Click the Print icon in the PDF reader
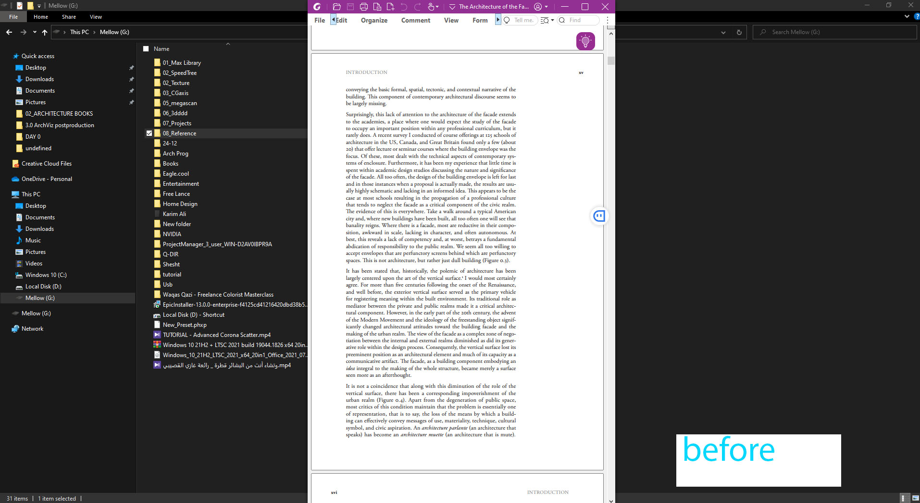920x503 pixels. tap(363, 6)
